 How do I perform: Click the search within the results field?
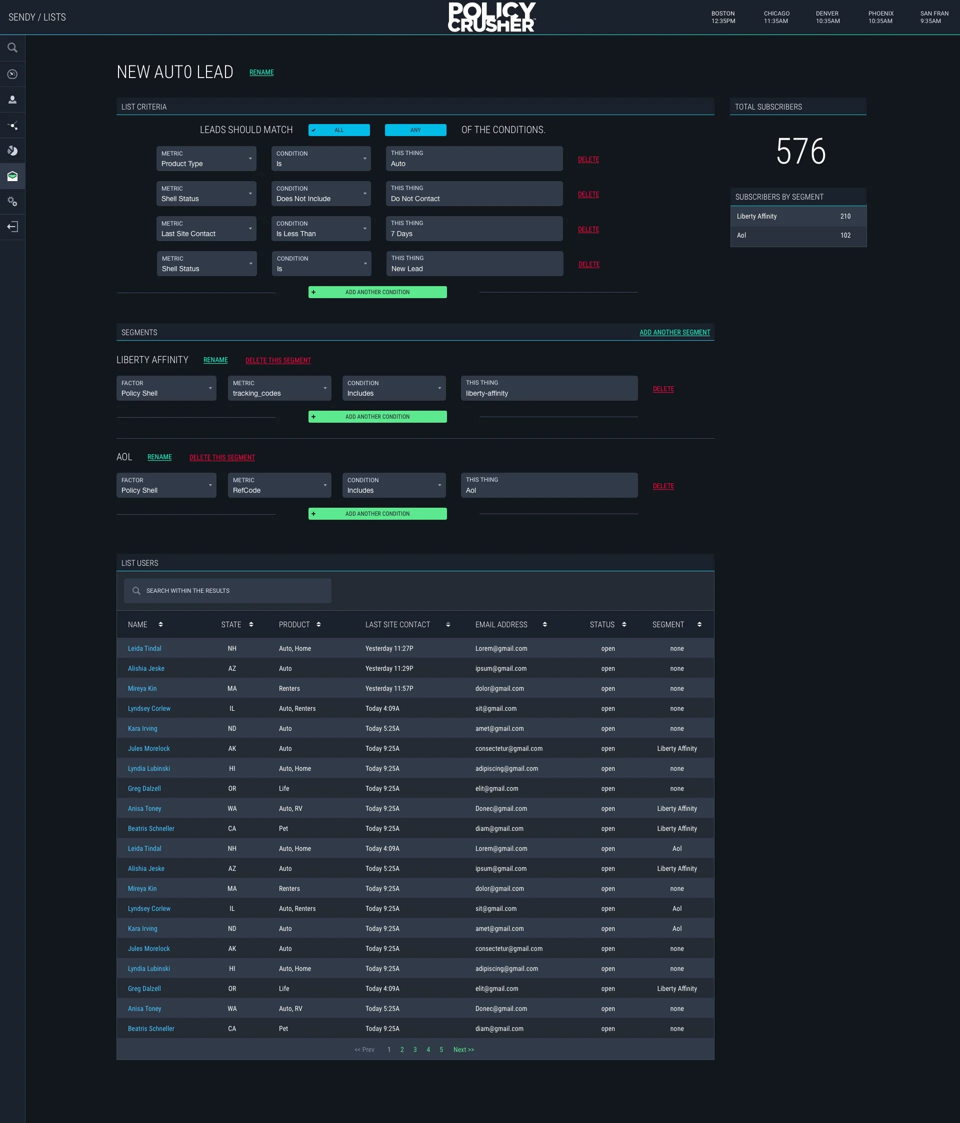227,591
